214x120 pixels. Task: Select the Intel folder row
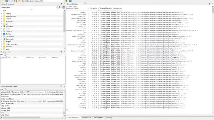[32, 49]
